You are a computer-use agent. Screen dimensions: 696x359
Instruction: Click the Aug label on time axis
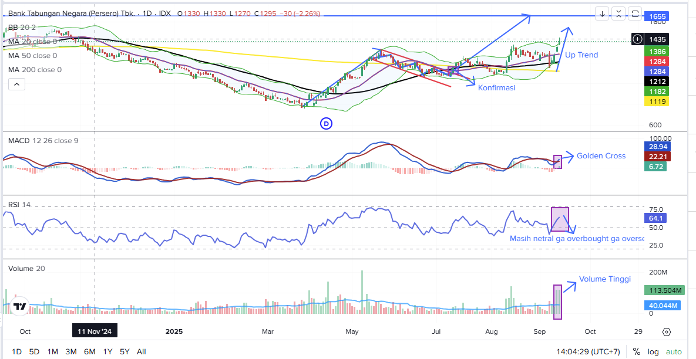click(492, 331)
